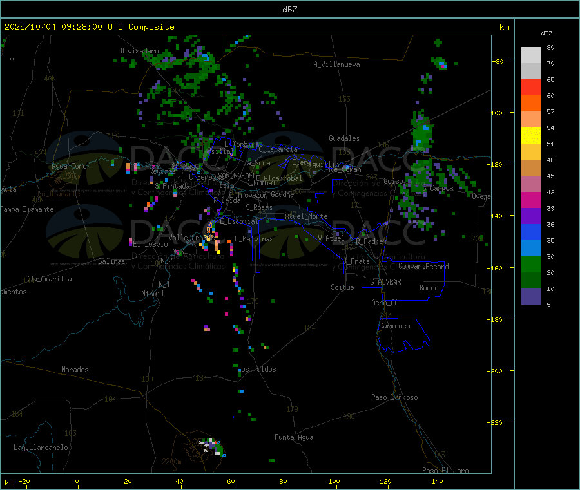Click the R_Padre place label
The image size is (580, 490).
369,241
